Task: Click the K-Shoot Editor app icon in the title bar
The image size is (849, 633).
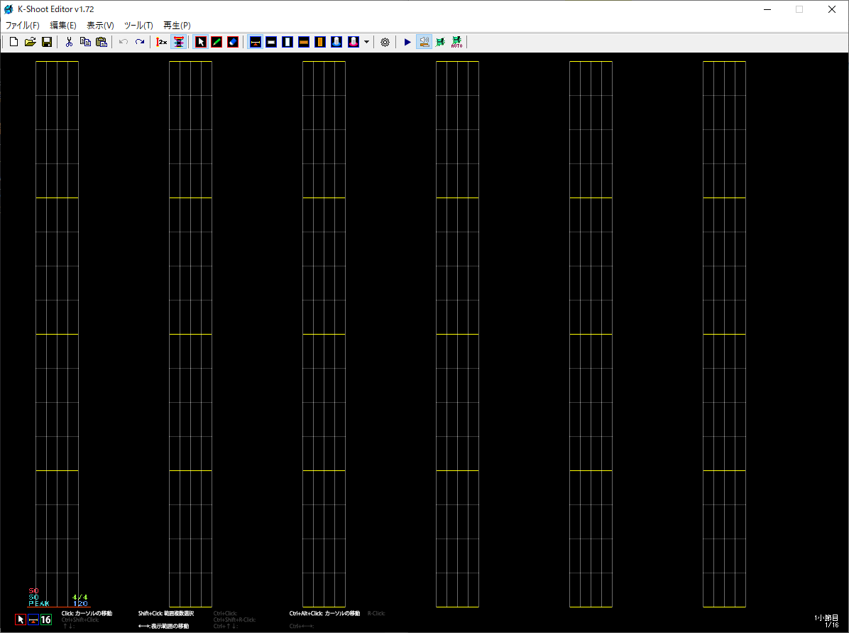Action: click(x=9, y=9)
